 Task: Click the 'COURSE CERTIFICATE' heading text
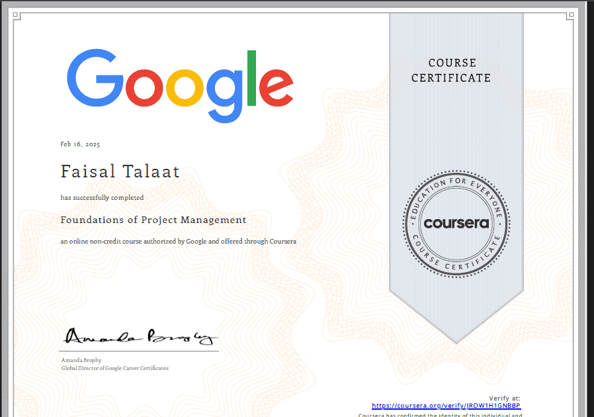point(452,70)
